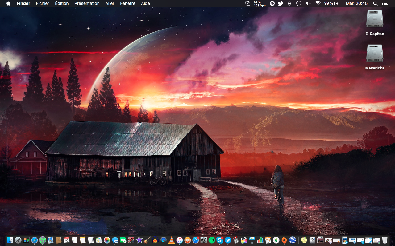395x246 pixels.
Task: Select the El Capitan drive on desktop
Action: point(375,23)
